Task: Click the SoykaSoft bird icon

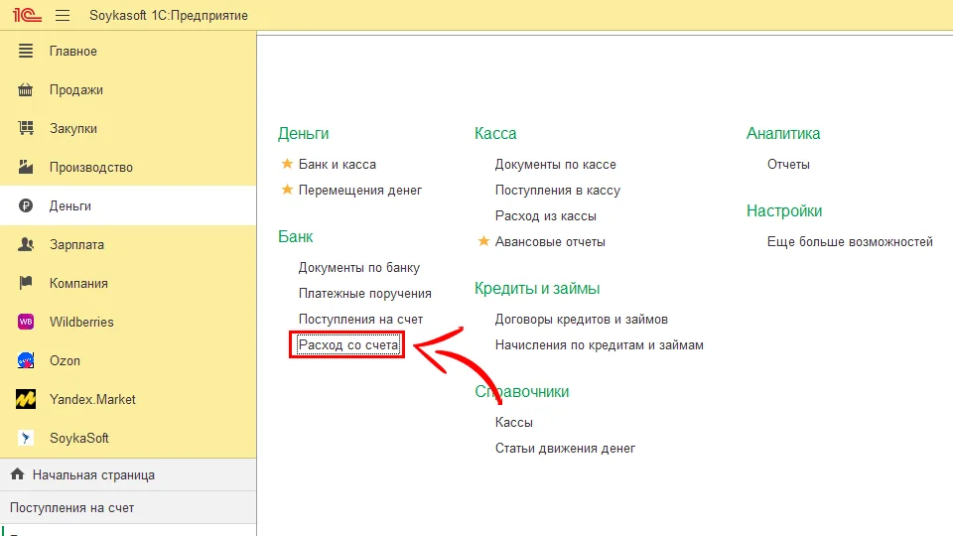Action: tap(27, 438)
